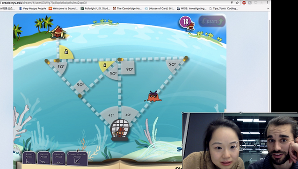This screenshot has height=169, width=298.
Task: Click the purple 18 moves counter badge
Action: [185, 22]
